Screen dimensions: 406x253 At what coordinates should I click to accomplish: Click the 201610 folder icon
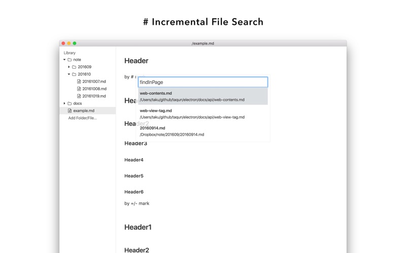[x=74, y=74]
